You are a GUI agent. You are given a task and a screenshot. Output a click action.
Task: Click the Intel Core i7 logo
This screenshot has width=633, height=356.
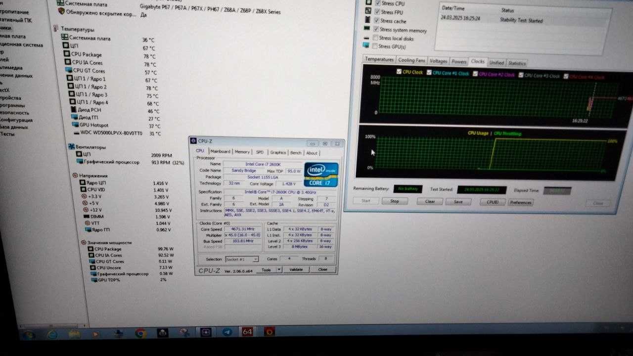click(321, 175)
